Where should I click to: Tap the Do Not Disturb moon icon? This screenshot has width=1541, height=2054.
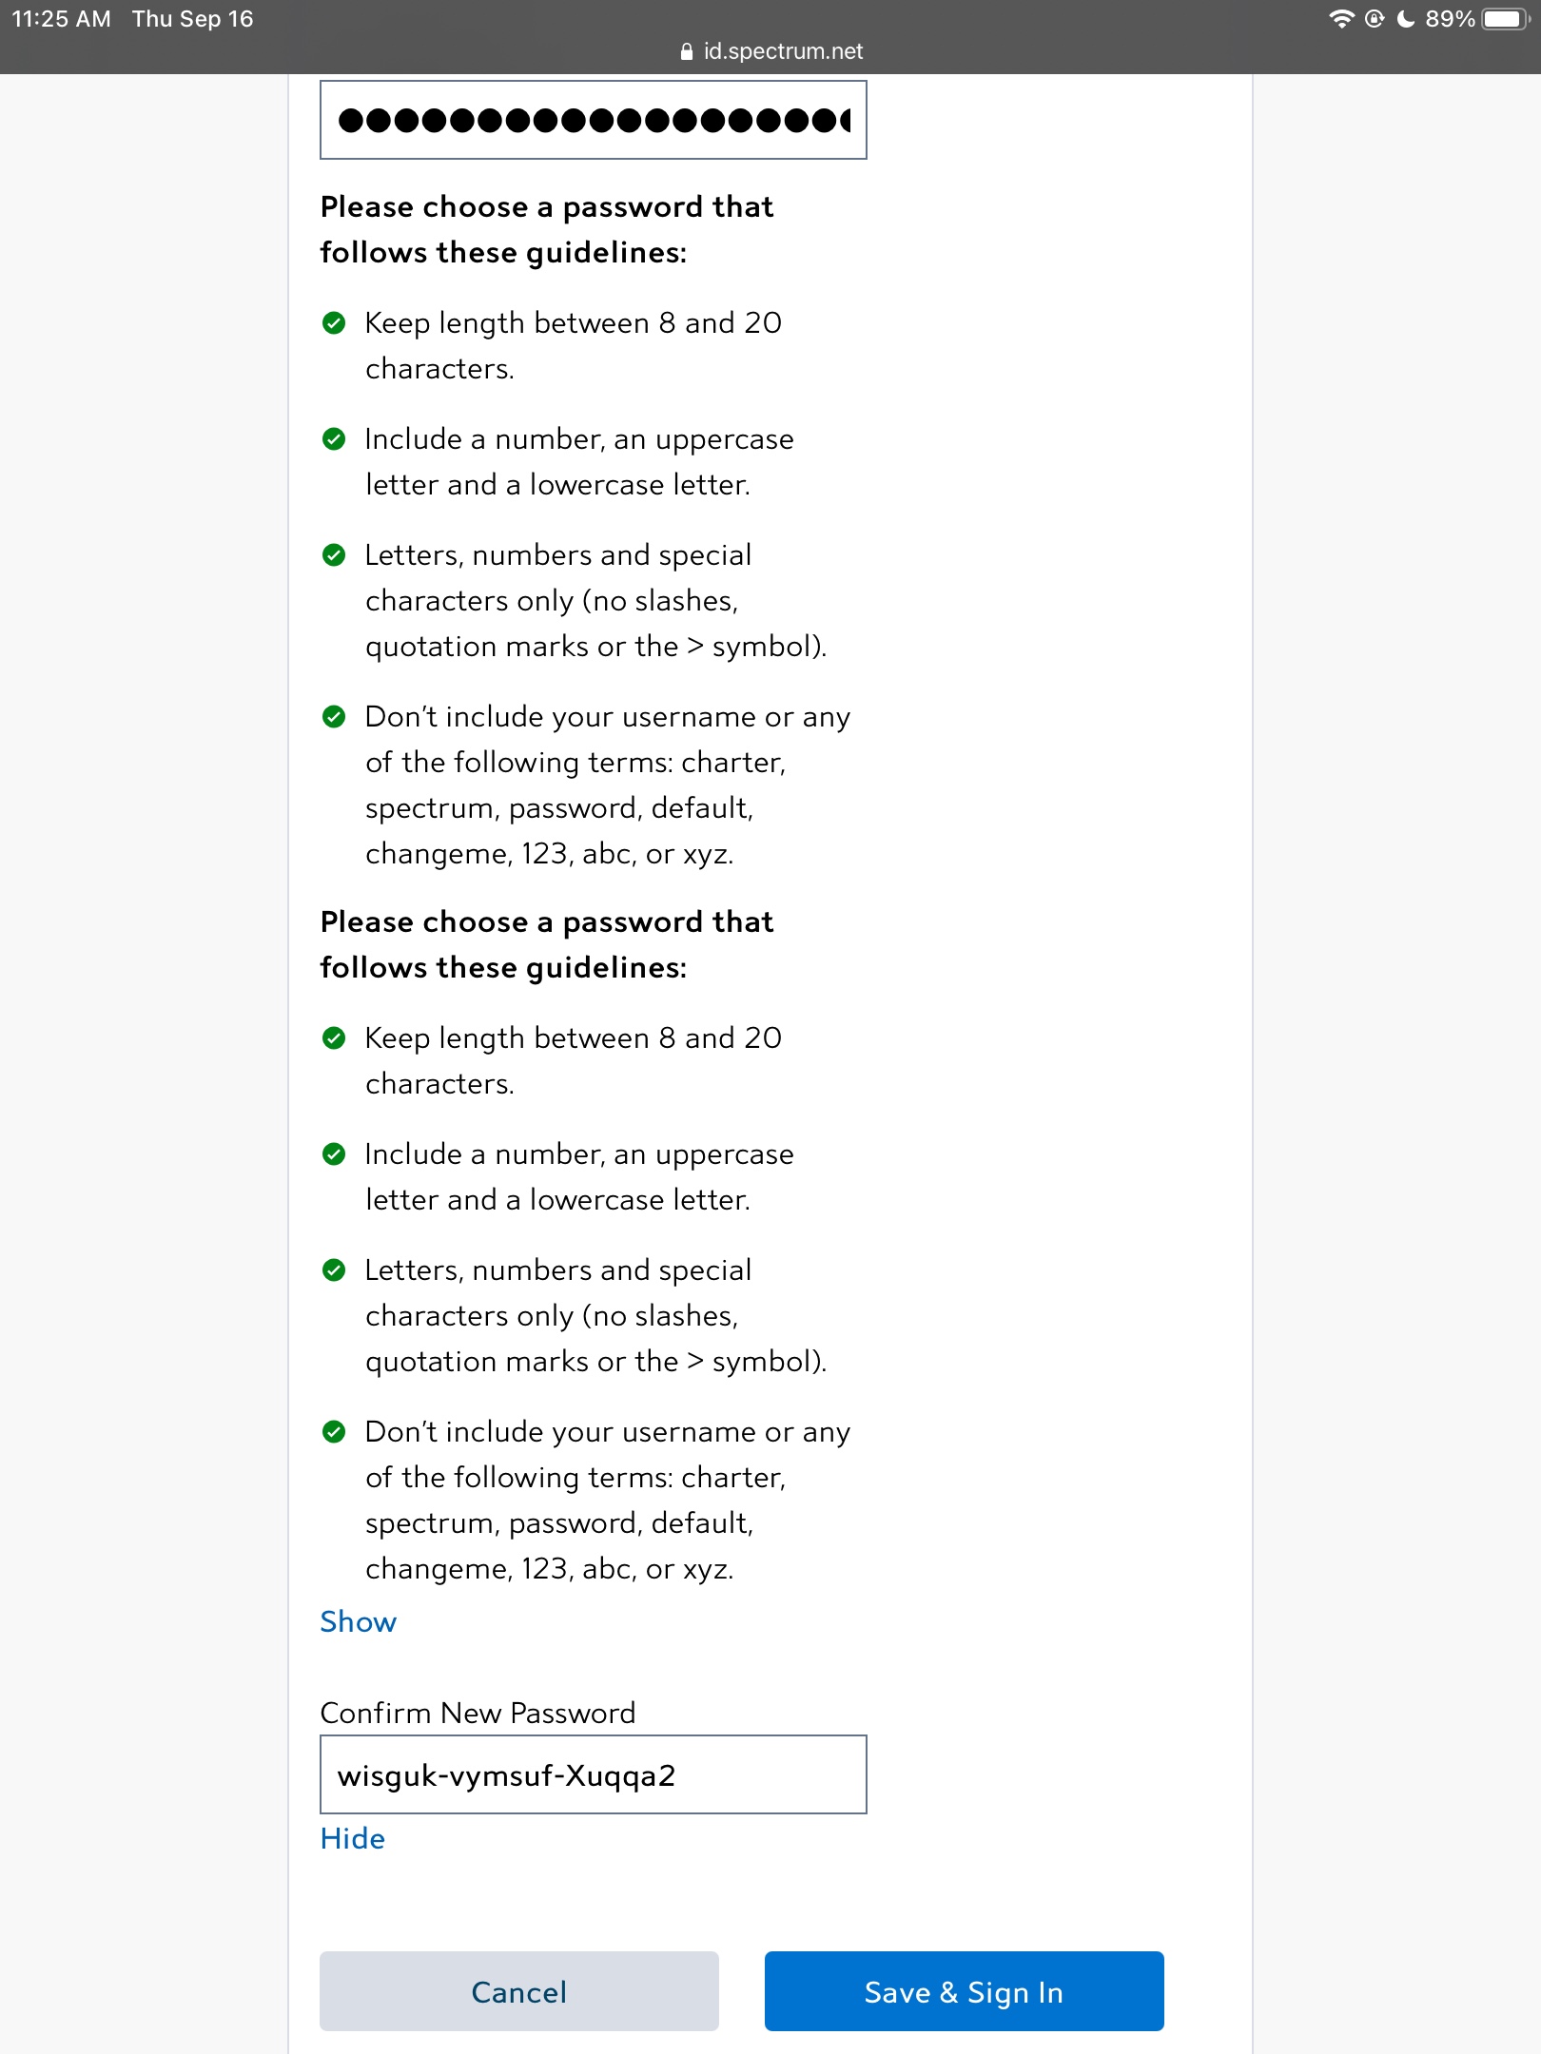tap(1405, 19)
